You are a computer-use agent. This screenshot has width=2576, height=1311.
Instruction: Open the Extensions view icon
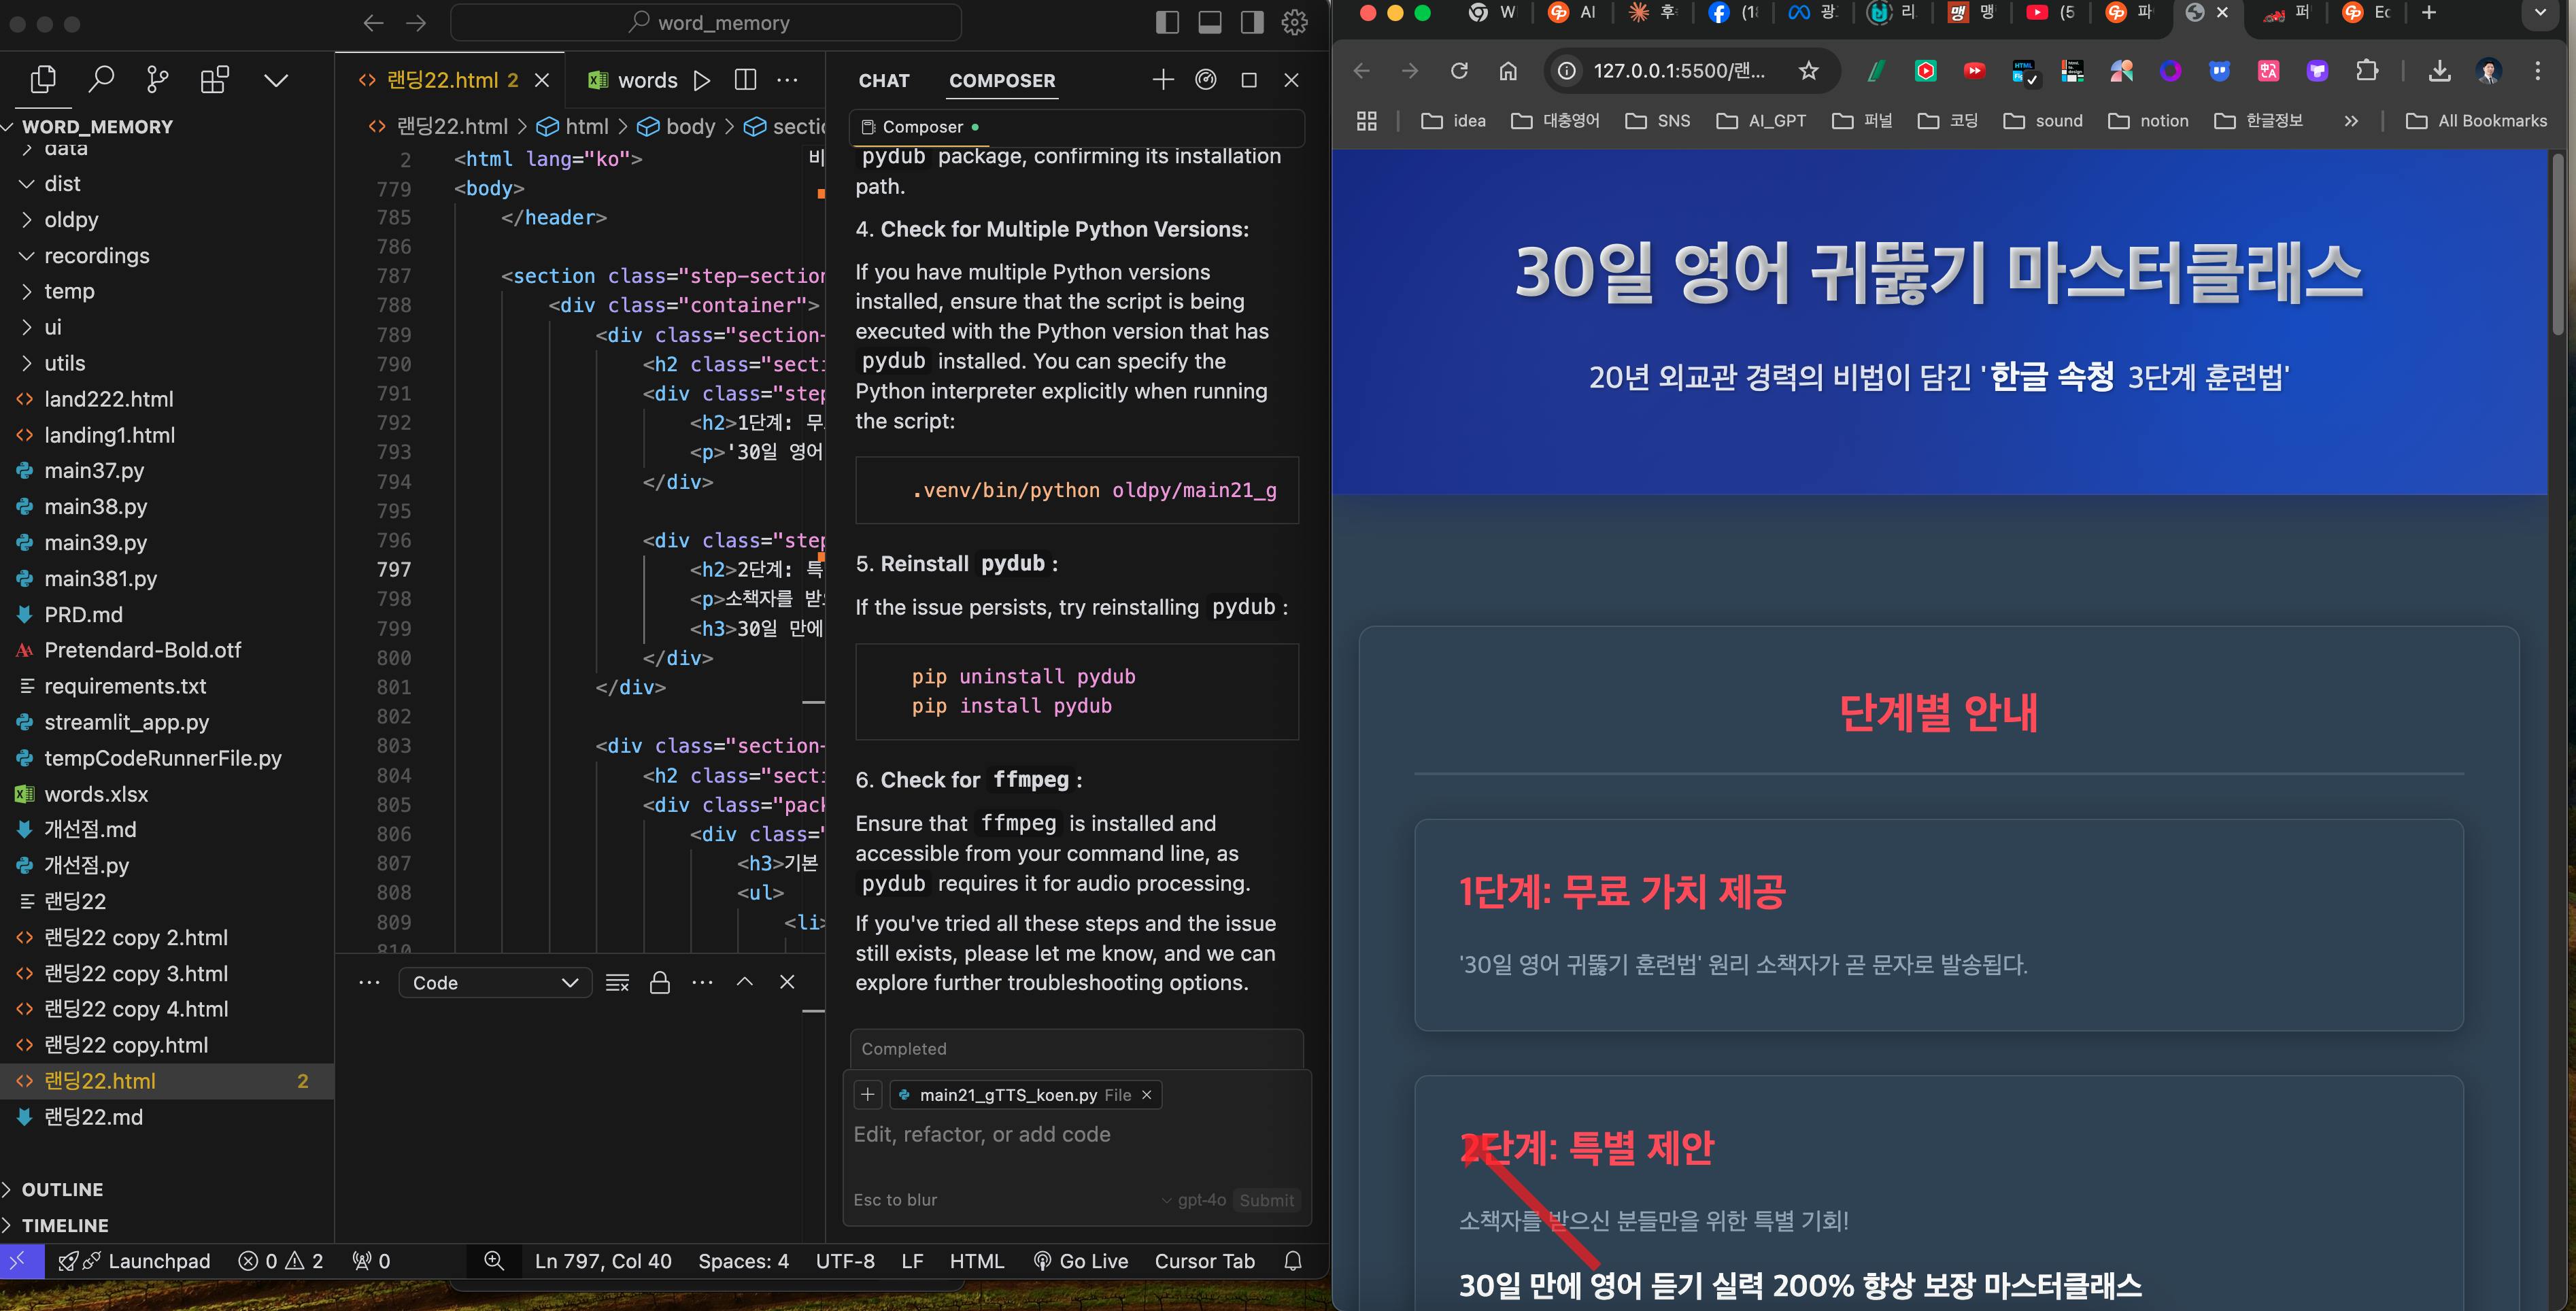click(214, 79)
